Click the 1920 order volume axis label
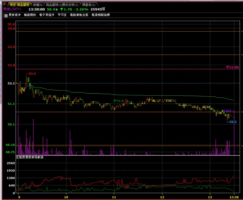 coord(11,171)
